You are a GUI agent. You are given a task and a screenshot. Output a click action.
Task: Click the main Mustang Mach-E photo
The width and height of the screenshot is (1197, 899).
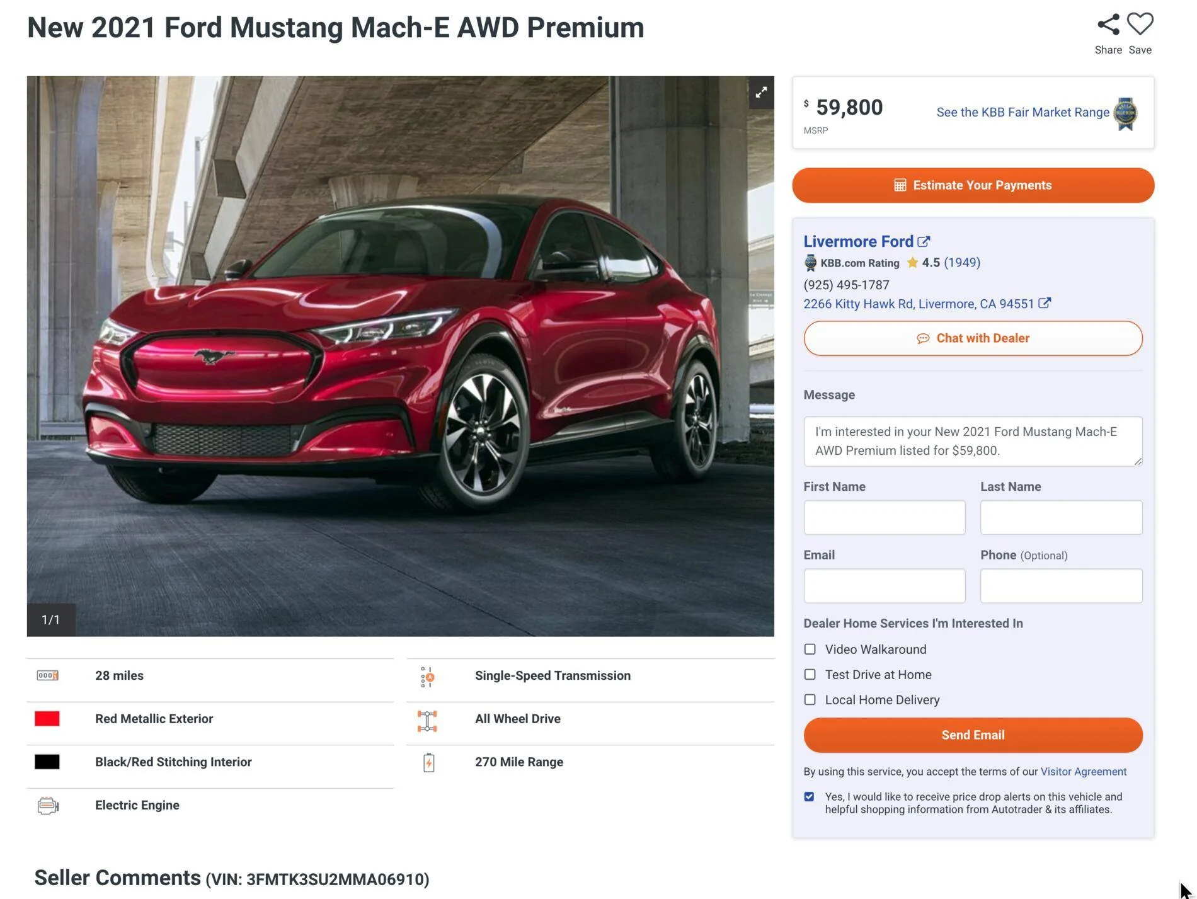click(x=401, y=356)
